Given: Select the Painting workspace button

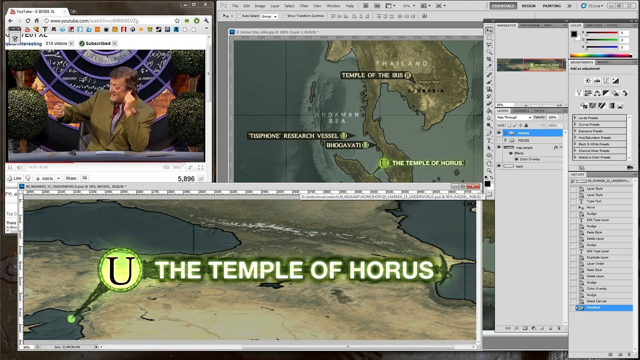Looking at the screenshot, I should point(552,6).
